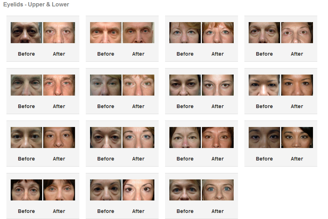Click the After label in bottom row, third card

tap(218, 211)
